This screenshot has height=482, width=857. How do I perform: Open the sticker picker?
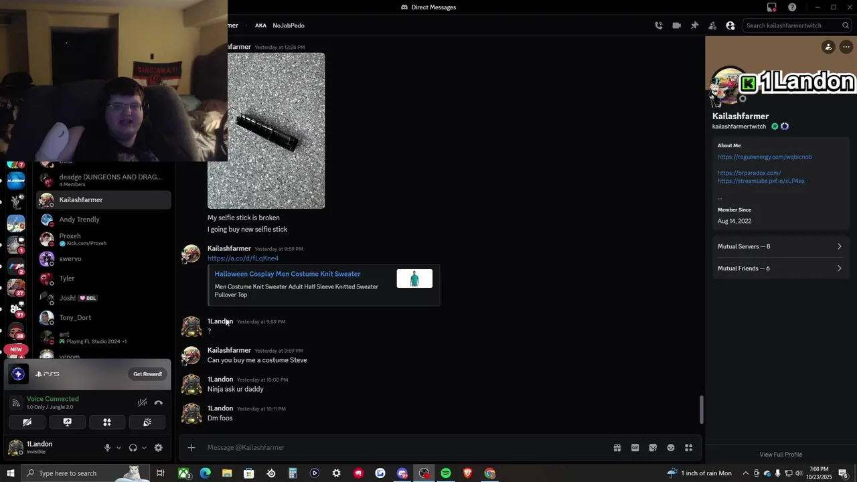pyautogui.click(x=653, y=448)
